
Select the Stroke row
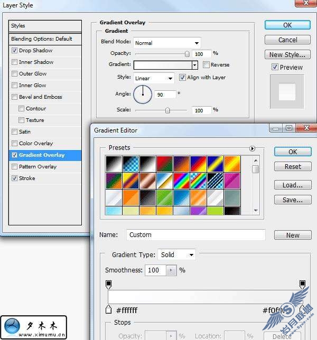[45, 178]
